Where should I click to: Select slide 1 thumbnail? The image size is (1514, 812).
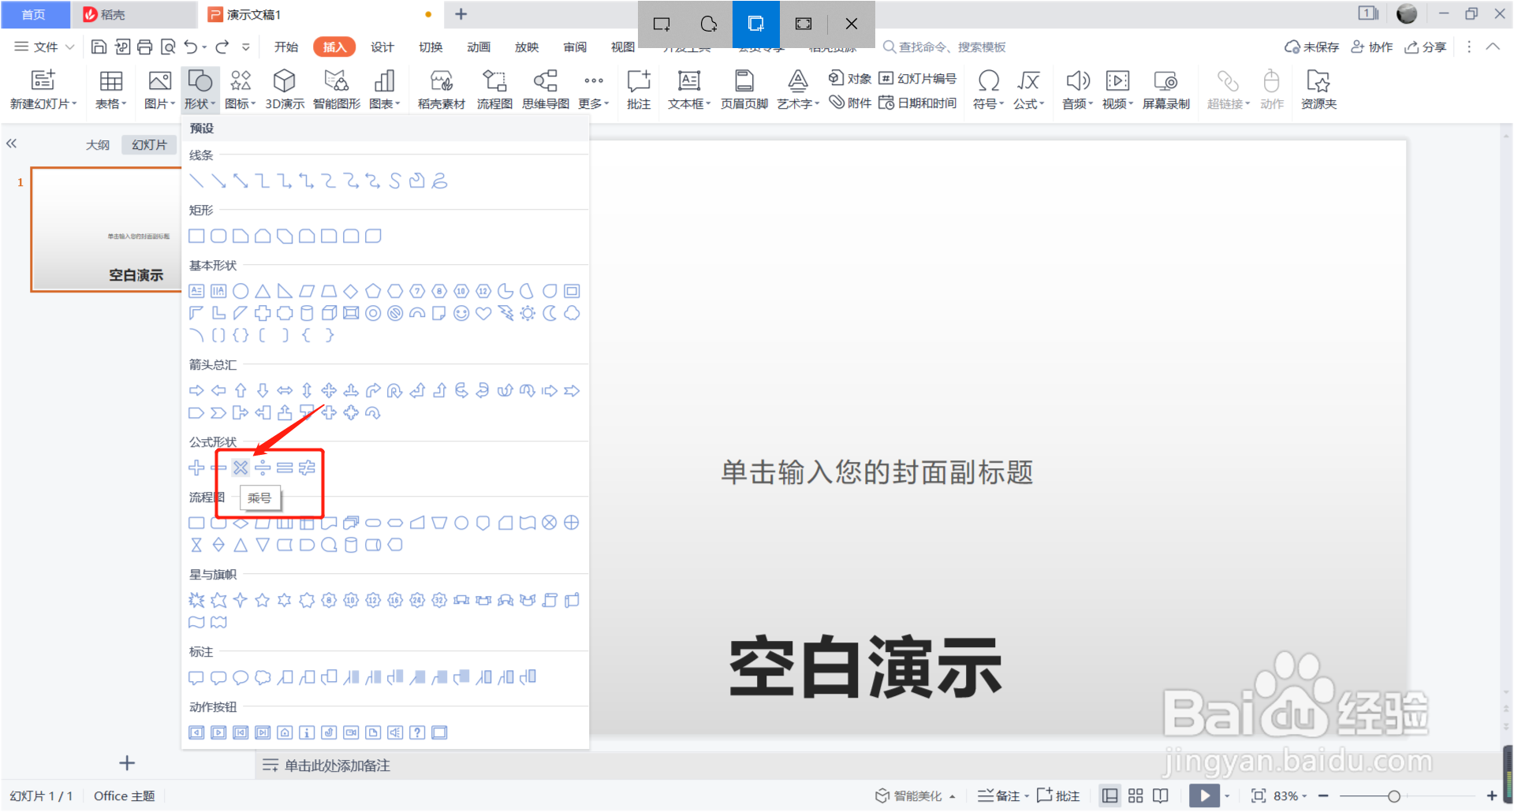(x=106, y=229)
